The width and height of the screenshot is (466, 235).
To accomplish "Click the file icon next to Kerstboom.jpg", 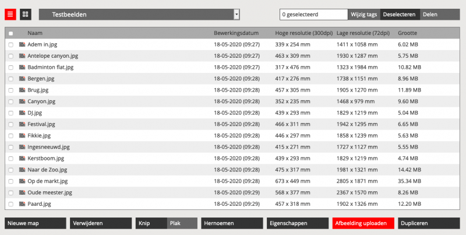I will point(22,158).
